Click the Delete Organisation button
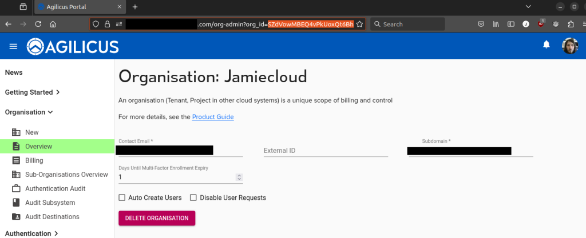This screenshot has height=238, width=586. (x=157, y=218)
